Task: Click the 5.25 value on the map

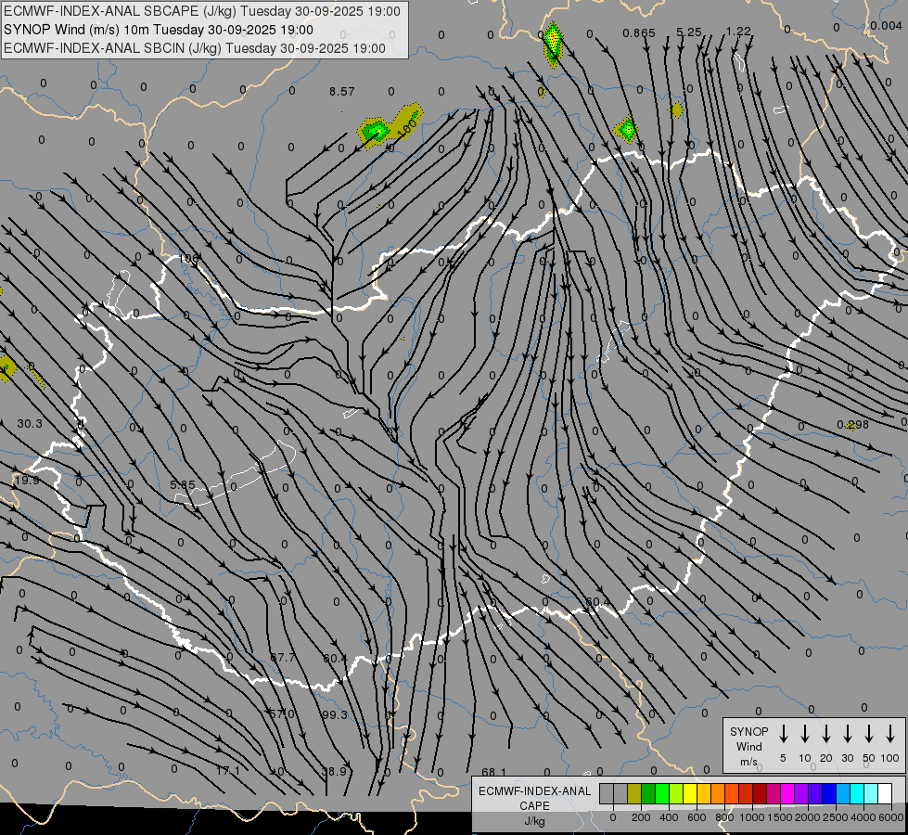Action: pyautogui.click(x=689, y=32)
